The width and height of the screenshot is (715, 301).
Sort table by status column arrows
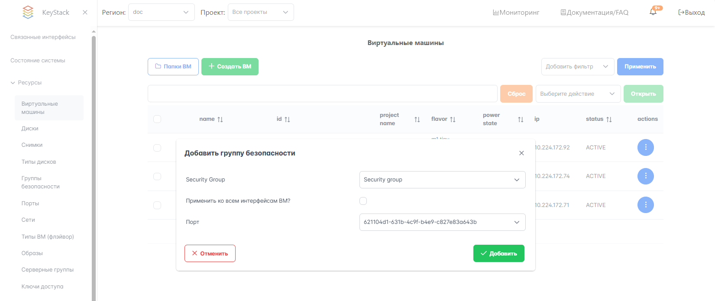tap(609, 120)
